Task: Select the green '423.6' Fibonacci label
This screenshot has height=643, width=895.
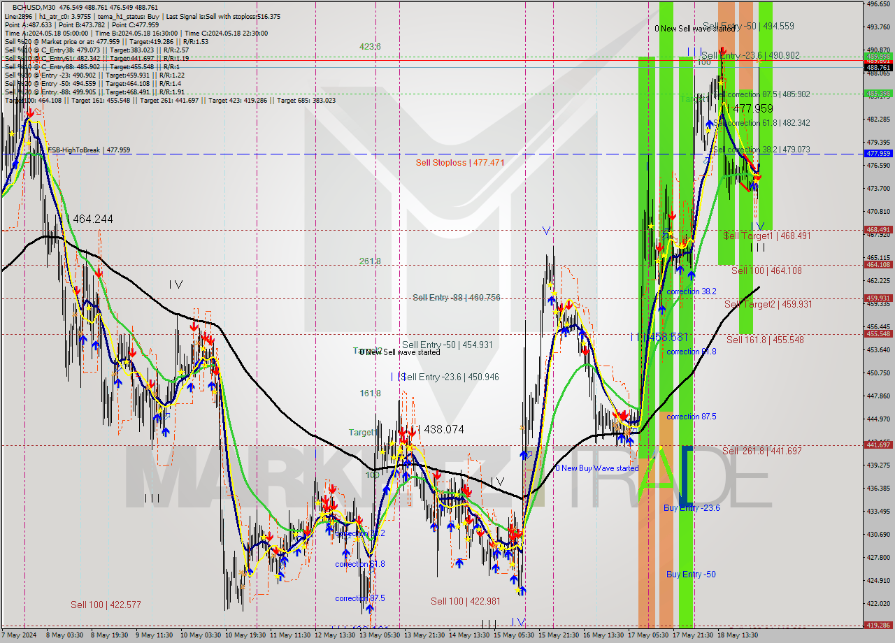Action: (x=370, y=47)
